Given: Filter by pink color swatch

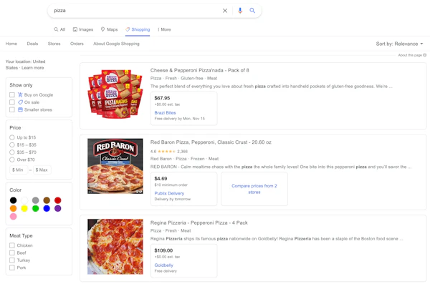Looking at the screenshot, I should coord(13,217).
